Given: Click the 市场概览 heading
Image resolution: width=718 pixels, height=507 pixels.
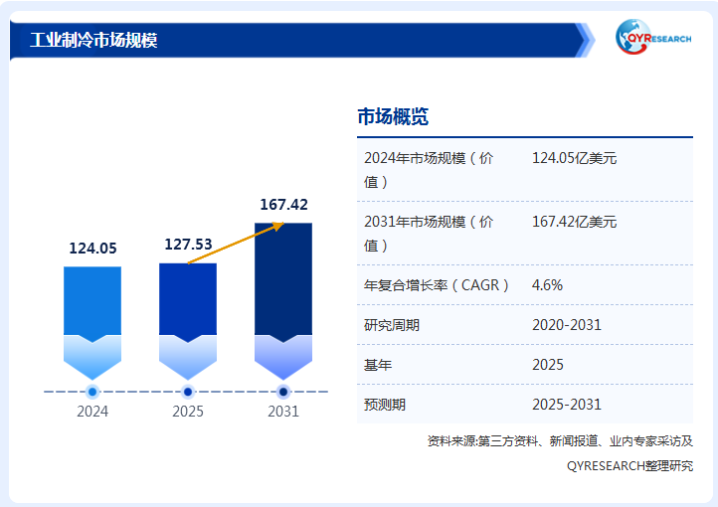Looking at the screenshot, I should 393,116.
